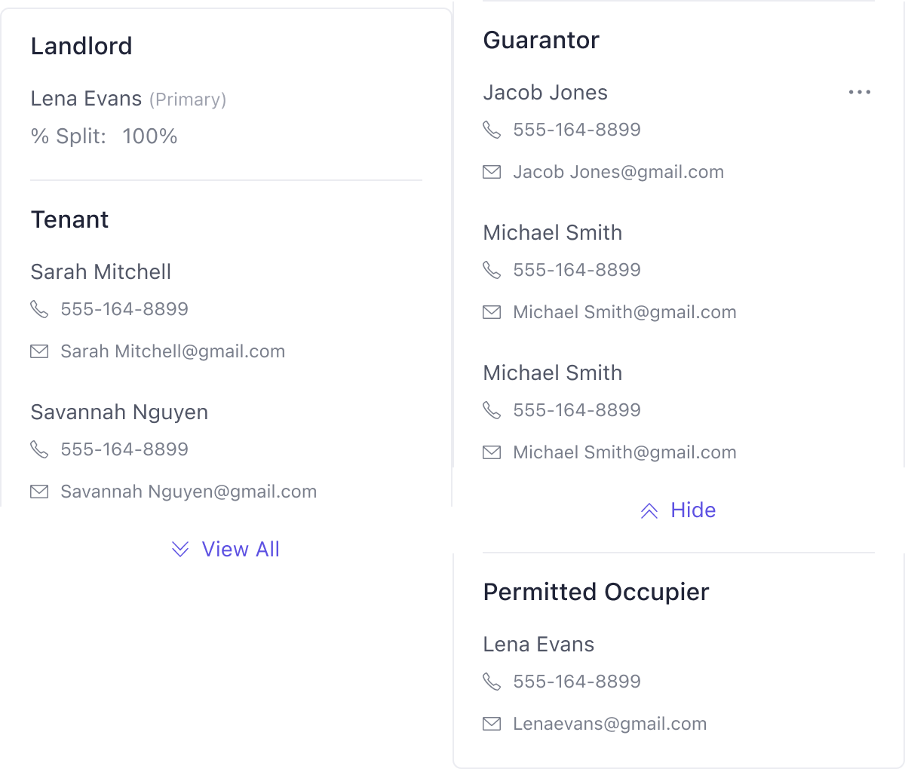Select Savannah Nguyen tenant name
Image resolution: width=905 pixels, height=769 pixels.
pos(119,412)
